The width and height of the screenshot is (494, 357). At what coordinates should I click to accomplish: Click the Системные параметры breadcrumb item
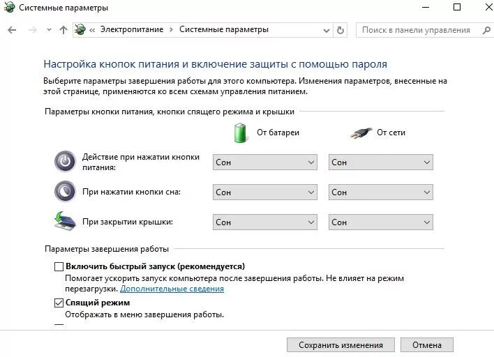point(223,30)
